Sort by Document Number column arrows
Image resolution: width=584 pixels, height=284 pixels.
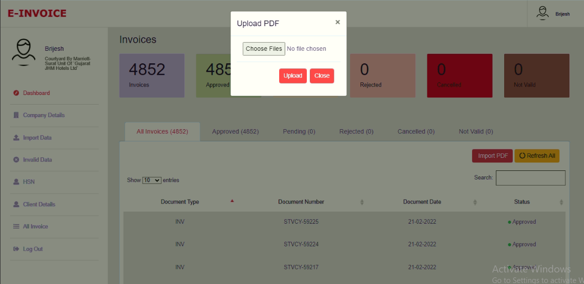tap(362, 202)
